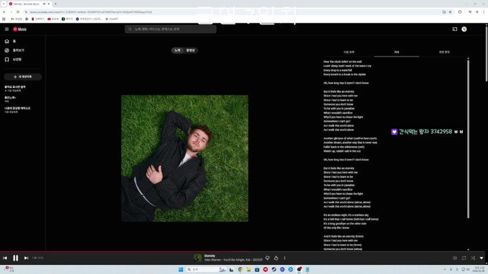Screen dimensions: 488x274
Task: Pause the currently playing song
Action: (15, 258)
